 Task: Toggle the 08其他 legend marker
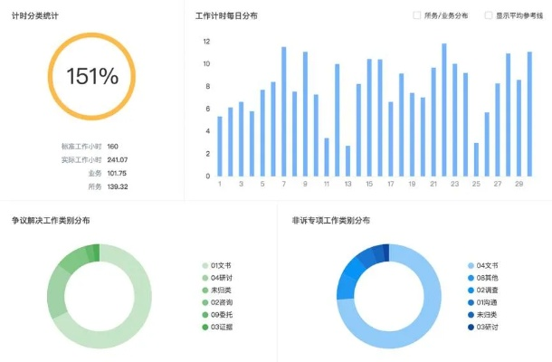pyautogui.click(x=470, y=278)
